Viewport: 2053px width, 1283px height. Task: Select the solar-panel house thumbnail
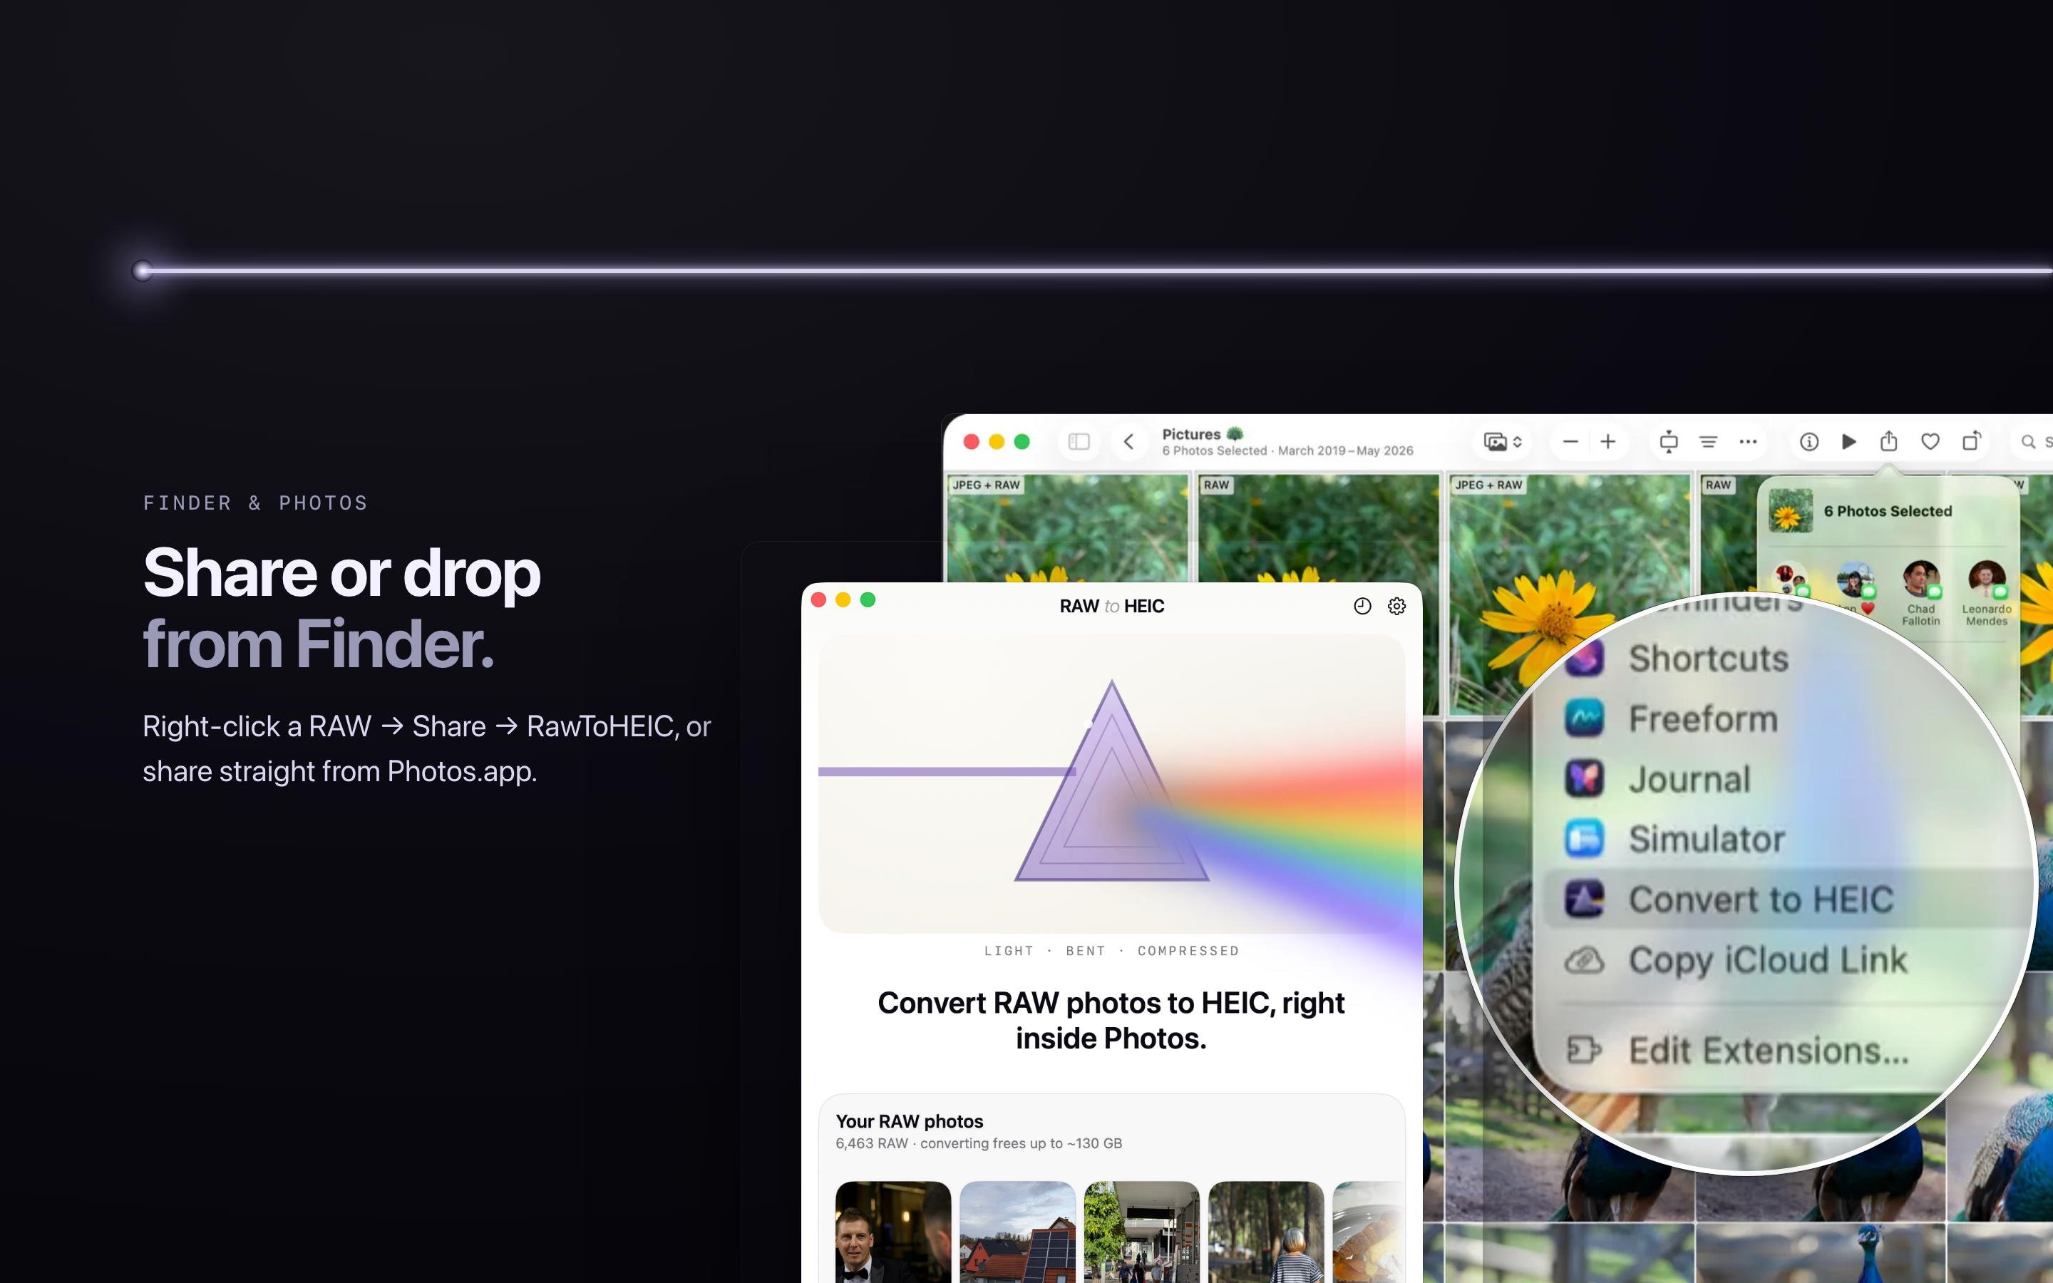(x=1017, y=1231)
